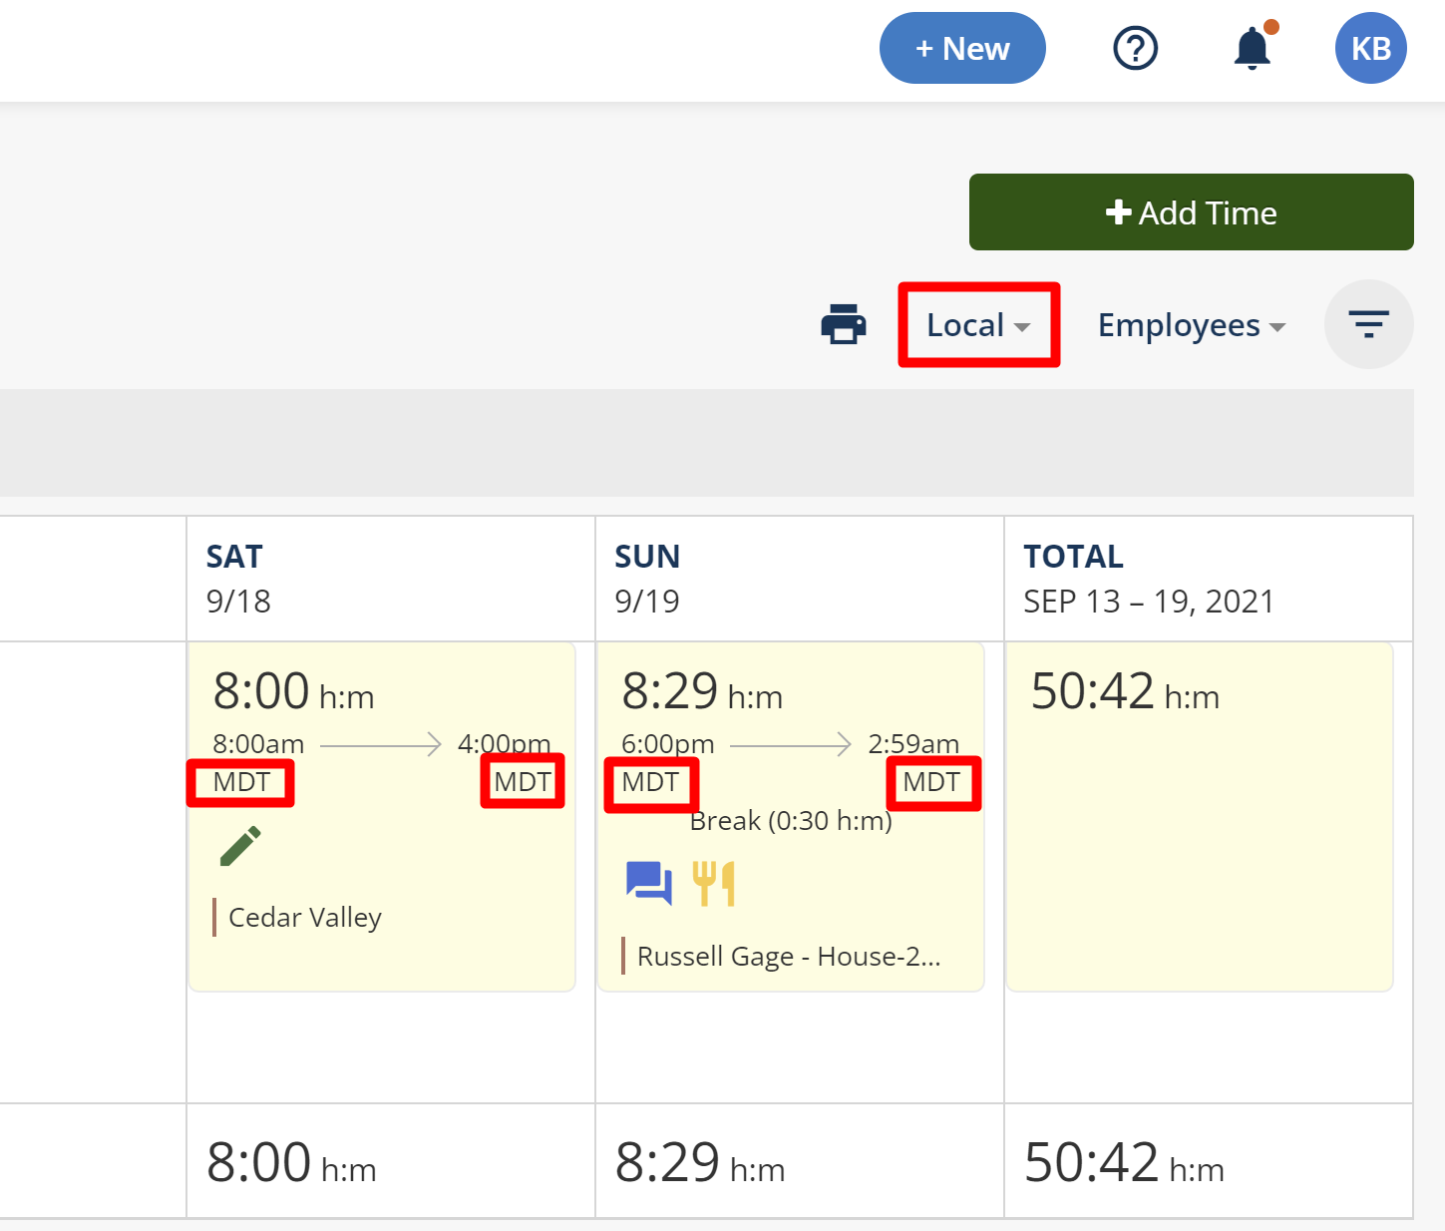This screenshot has width=1445, height=1231.
Task: Expand the Employees dropdown
Action: [x=1191, y=325]
